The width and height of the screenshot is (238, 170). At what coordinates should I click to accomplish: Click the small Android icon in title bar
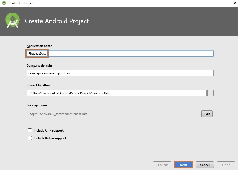coord(4,3)
